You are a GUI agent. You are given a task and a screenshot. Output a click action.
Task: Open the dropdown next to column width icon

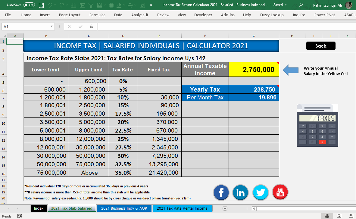pos(105,5)
